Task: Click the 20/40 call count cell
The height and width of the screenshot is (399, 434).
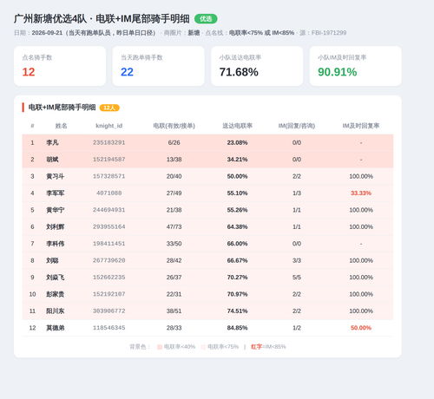Action: pos(174,176)
